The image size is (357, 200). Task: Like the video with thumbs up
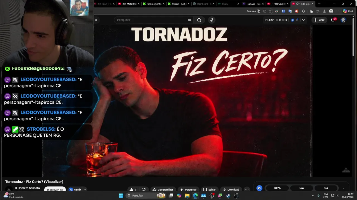pos(133,190)
